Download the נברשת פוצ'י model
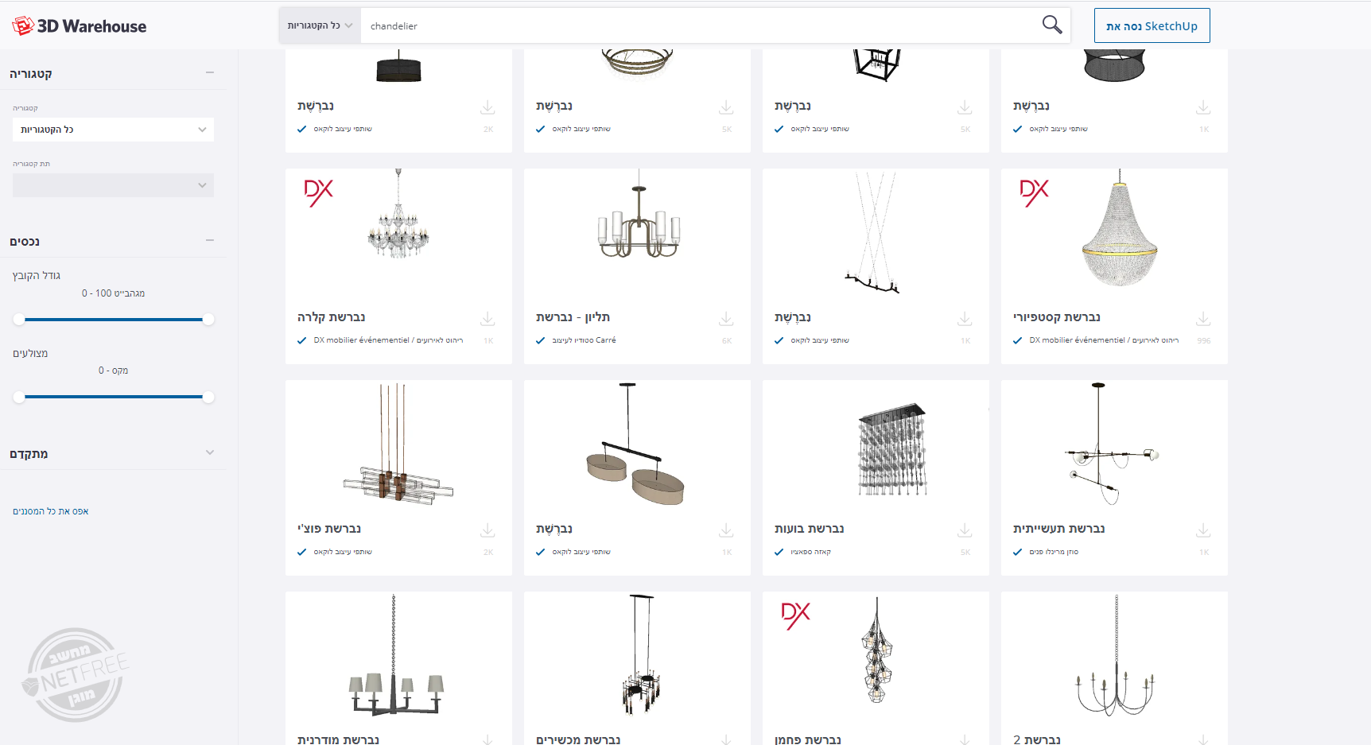This screenshot has height=745, width=1371. click(x=487, y=530)
